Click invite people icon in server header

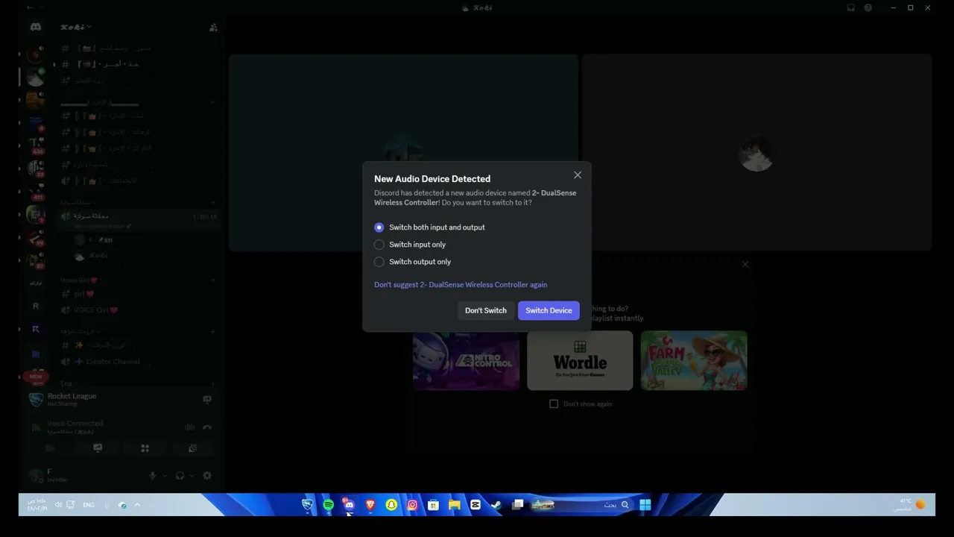(213, 27)
